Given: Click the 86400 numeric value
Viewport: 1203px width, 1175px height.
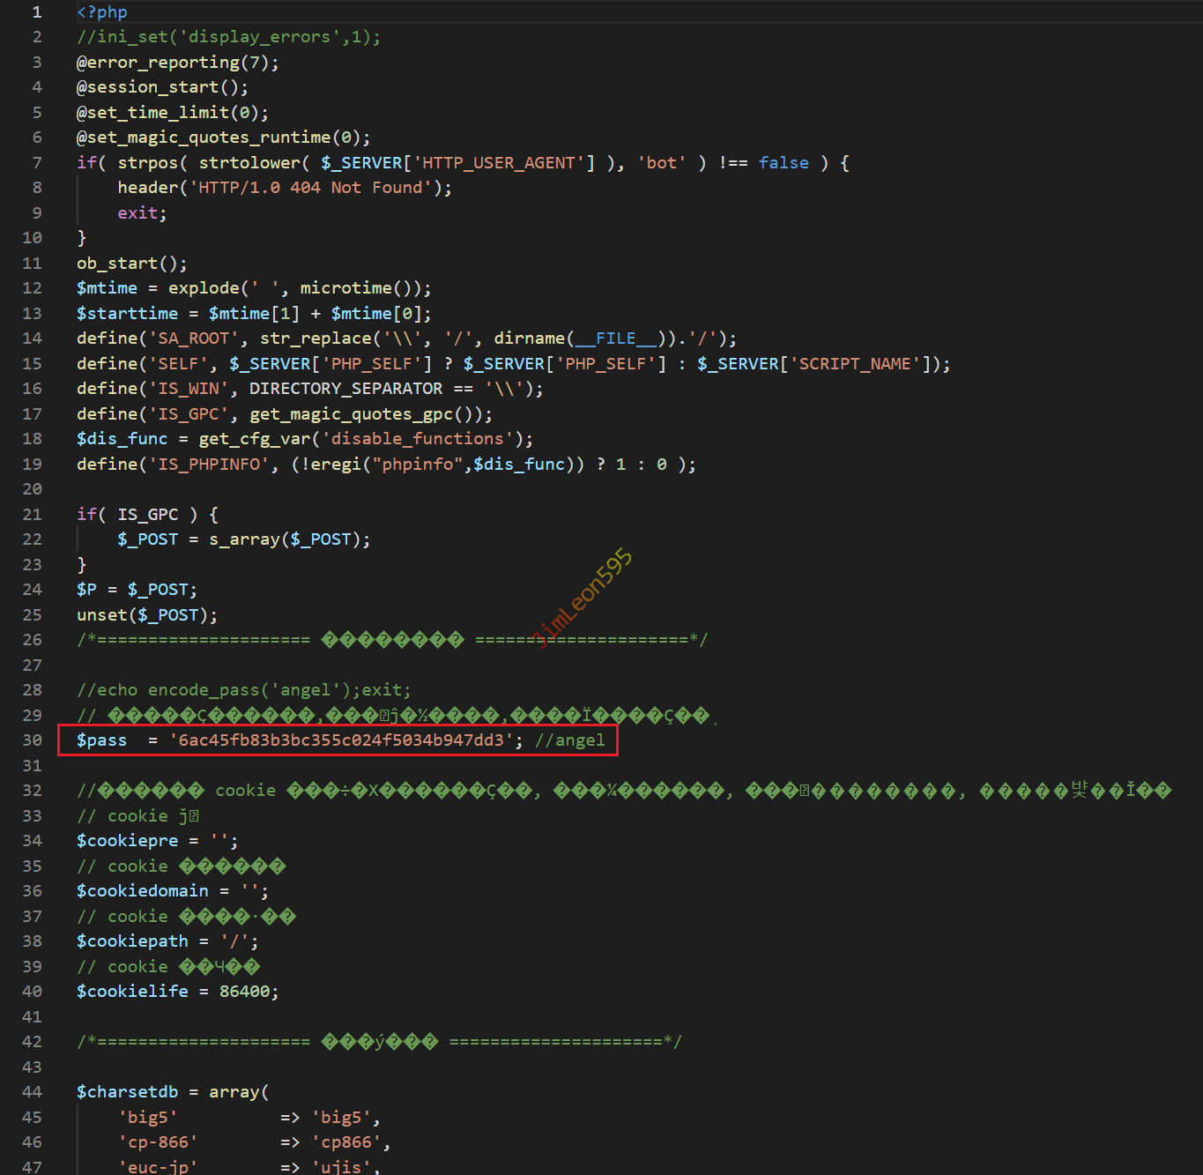Looking at the screenshot, I should tap(245, 992).
